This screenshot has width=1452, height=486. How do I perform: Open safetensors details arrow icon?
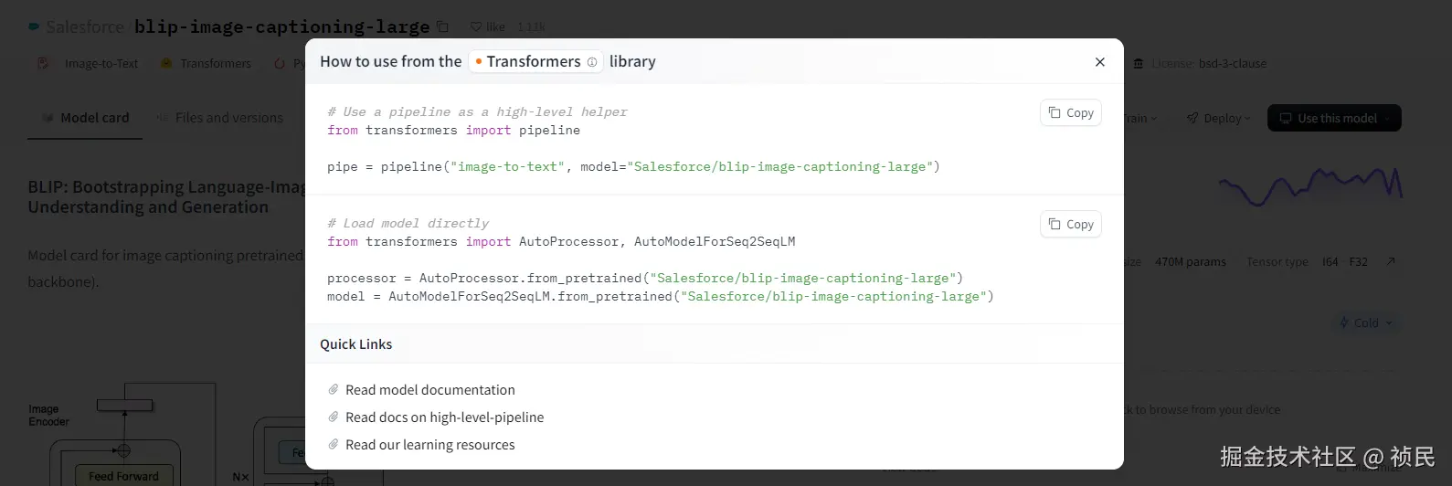coord(1391,261)
